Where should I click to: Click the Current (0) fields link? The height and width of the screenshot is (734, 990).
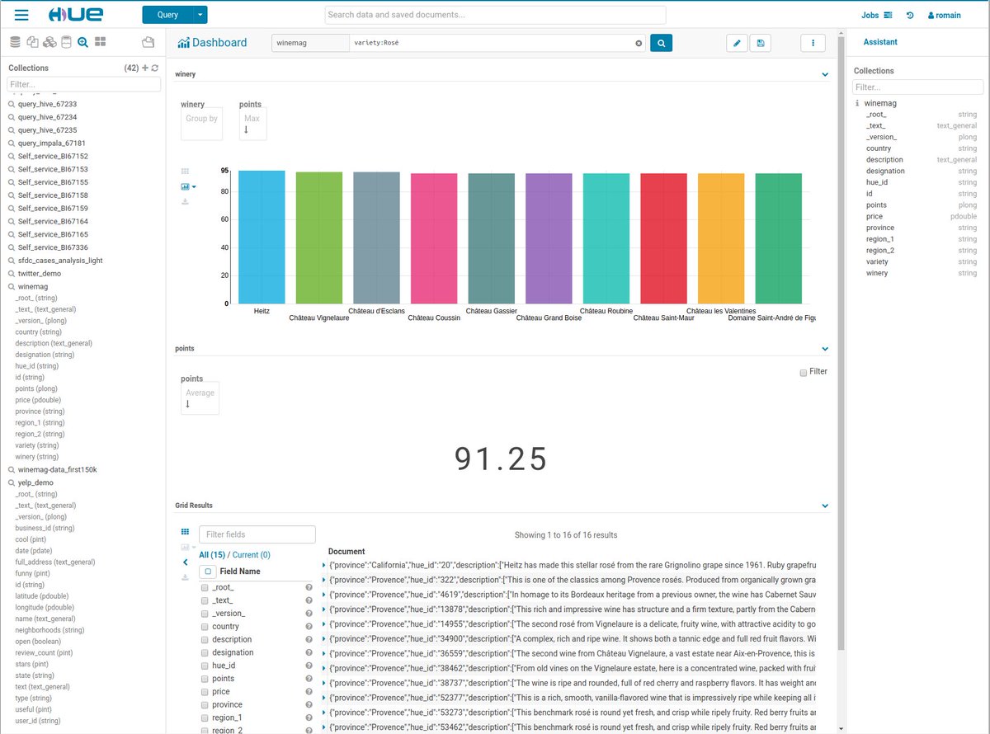pos(251,555)
